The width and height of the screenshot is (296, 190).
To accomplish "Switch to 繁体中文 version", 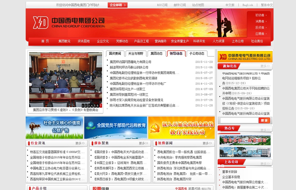I will 267,5.
